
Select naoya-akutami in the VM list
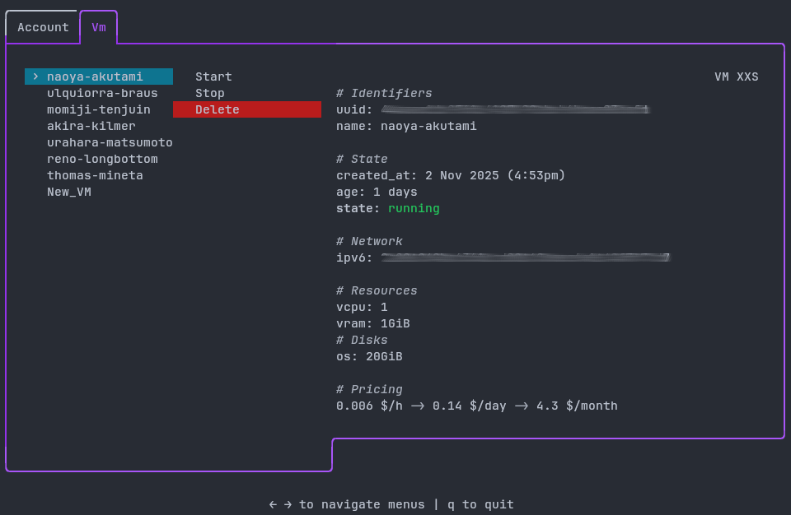(x=95, y=77)
